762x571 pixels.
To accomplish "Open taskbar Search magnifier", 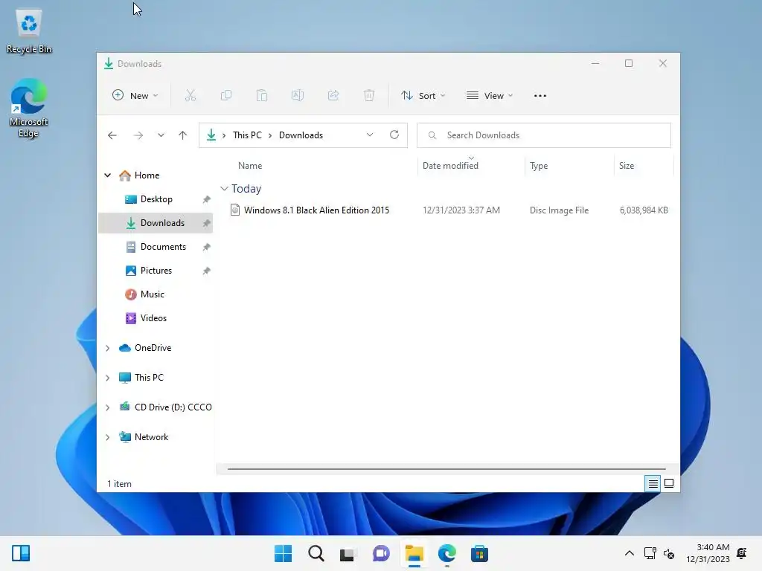I will click(316, 553).
